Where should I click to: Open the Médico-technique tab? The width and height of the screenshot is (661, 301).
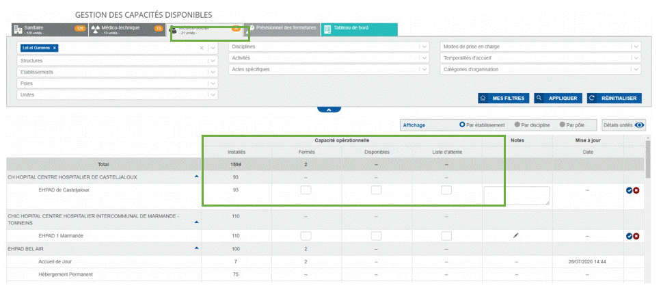pos(127,29)
